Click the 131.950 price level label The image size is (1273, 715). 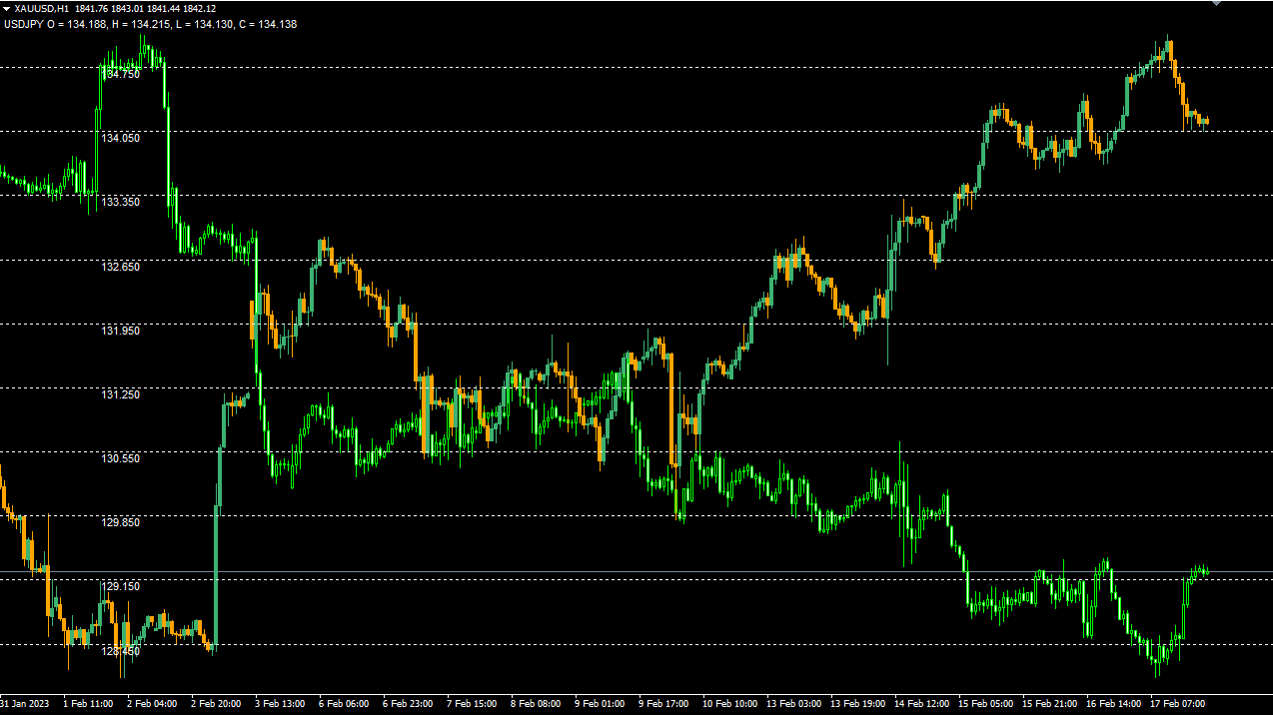point(121,331)
